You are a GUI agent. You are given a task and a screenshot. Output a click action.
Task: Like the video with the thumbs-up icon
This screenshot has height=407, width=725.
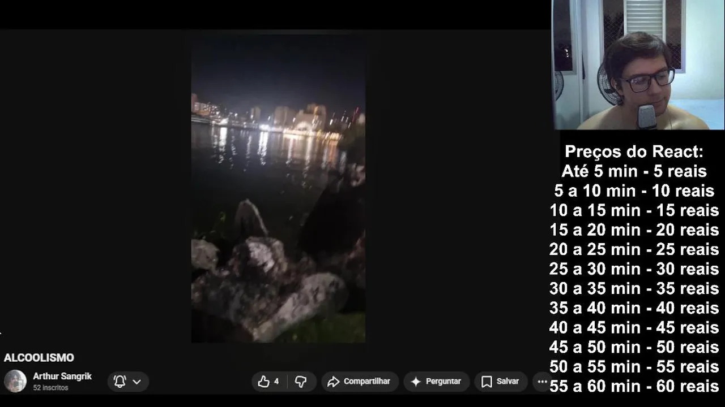(x=263, y=382)
